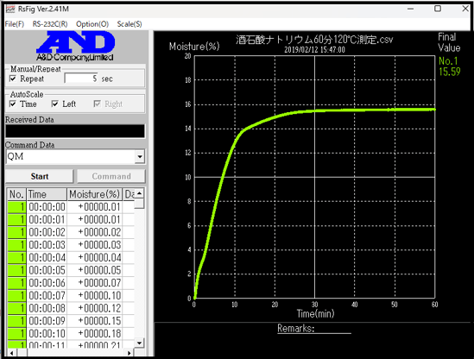
Task: Click the No. column header
Action: click(x=16, y=194)
